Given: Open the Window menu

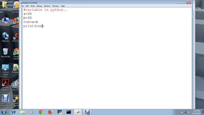Looking at the screenshot, I should tap(55, 6).
